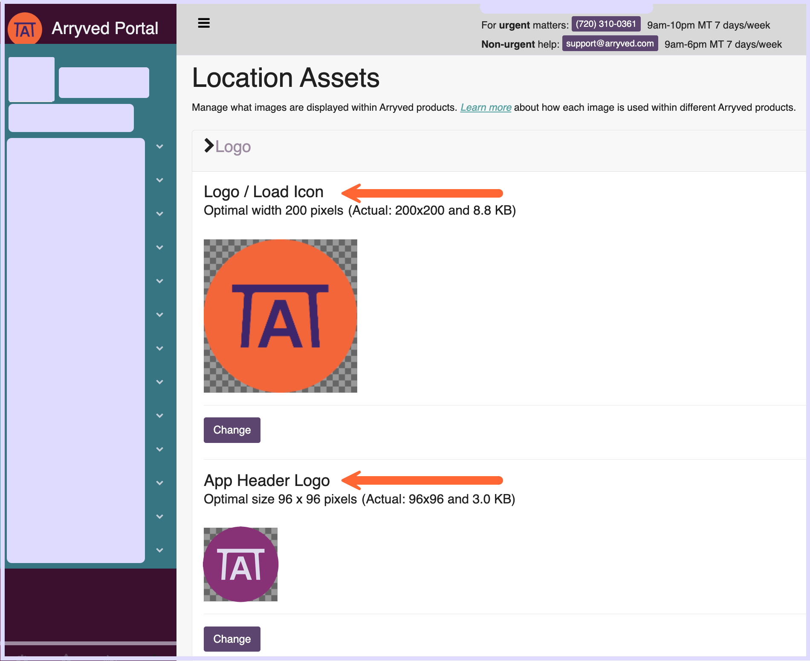Click text '9am-6pm MT 7 days/week'
The height and width of the screenshot is (661, 810).
click(x=723, y=44)
